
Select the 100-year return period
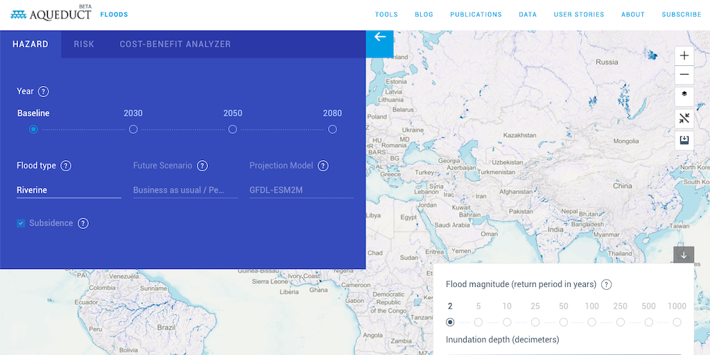pyautogui.click(x=592, y=322)
